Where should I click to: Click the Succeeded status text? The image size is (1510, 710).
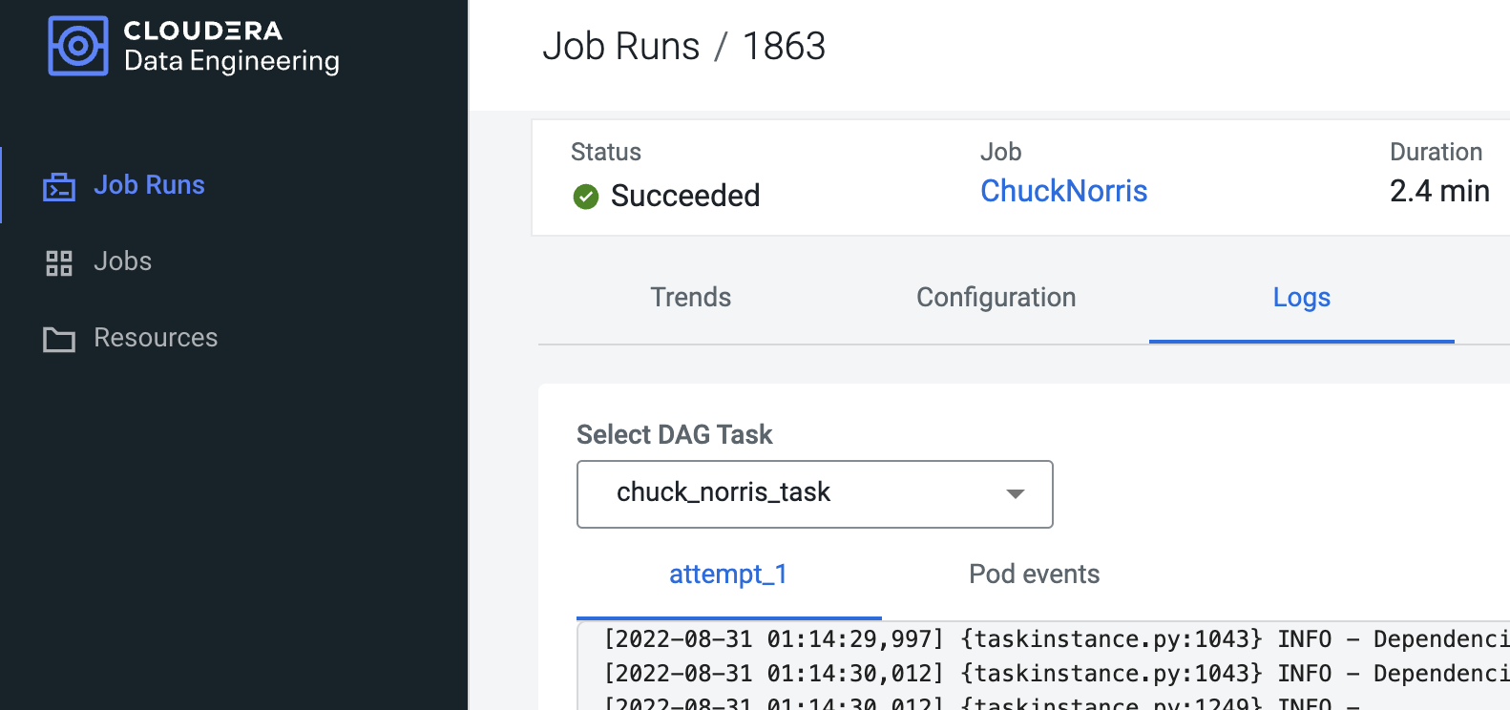click(685, 196)
